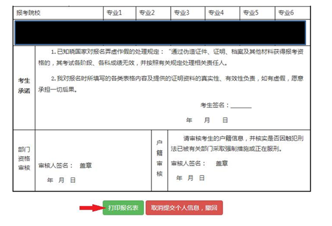The width and height of the screenshot is (332, 226).
Task: Click the green 打印报名表 button
Action: click(x=123, y=208)
